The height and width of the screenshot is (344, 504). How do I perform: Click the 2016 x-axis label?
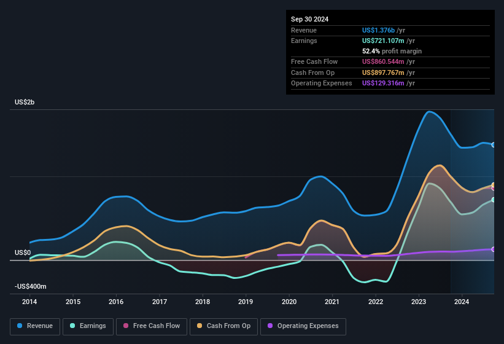pos(116,302)
